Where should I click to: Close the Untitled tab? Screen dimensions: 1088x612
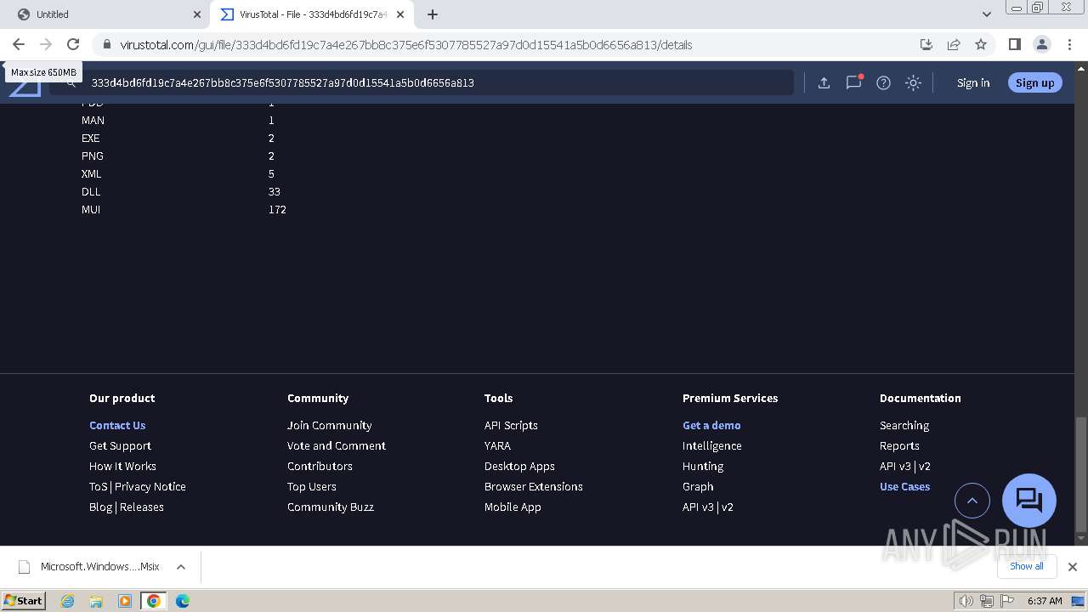[197, 14]
